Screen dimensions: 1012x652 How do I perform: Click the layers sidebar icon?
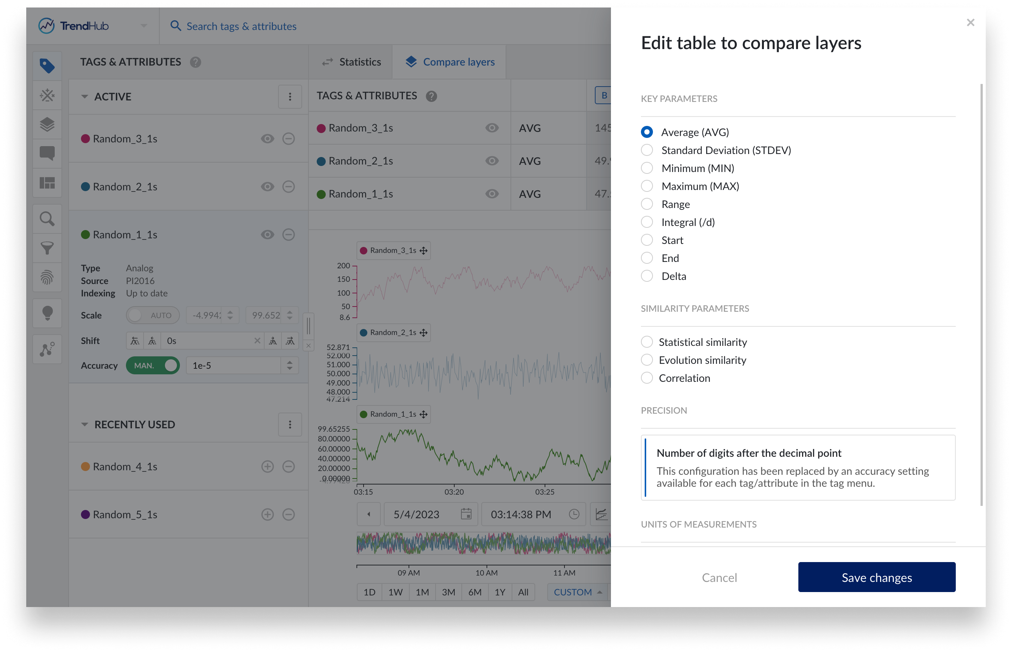[x=47, y=124]
